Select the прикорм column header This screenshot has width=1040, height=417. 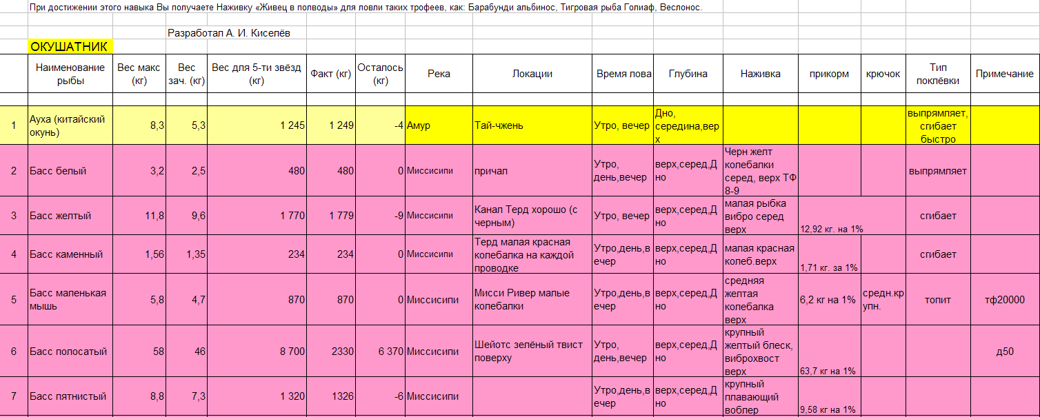click(829, 74)
